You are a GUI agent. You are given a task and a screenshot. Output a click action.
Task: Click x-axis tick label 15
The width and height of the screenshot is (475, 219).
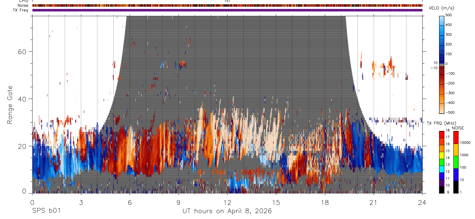tap(276, 202)
